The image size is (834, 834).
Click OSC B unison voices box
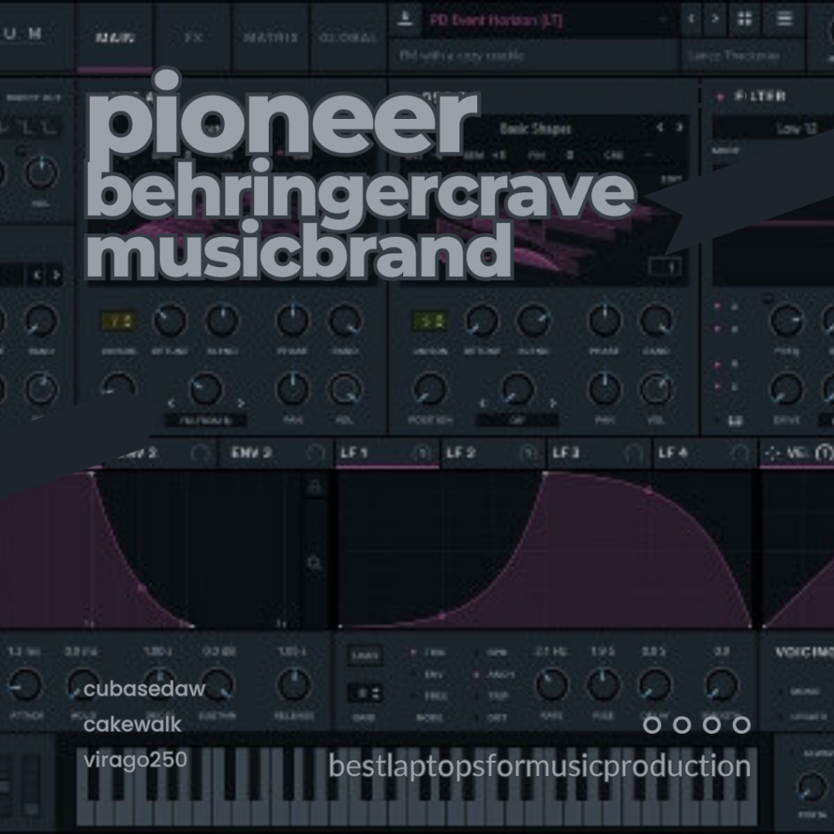coord(430,321)
